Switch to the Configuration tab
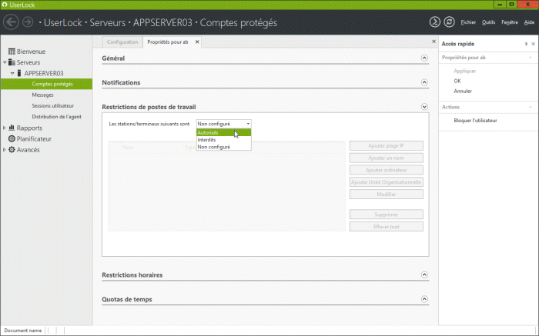Screen dimensions: 539x336 pos(122,42)
